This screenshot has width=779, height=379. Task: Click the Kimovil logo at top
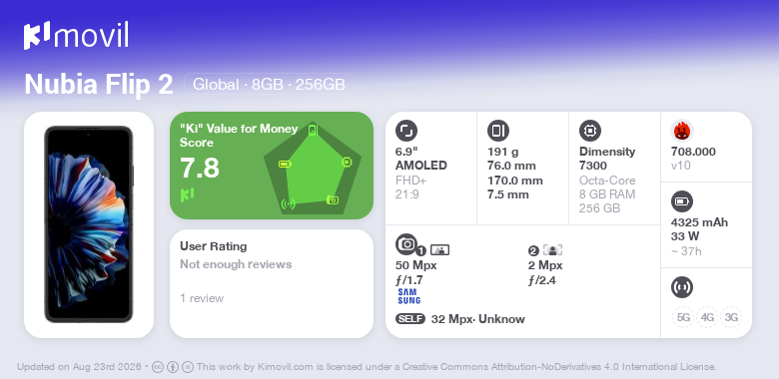[76, 35]
